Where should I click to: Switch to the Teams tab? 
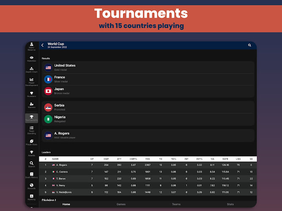tap(176, 204)
